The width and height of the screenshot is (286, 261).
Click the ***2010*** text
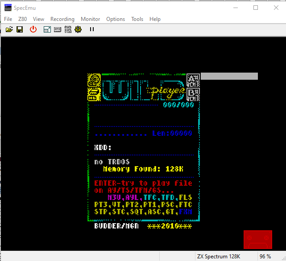pos(170,226)
